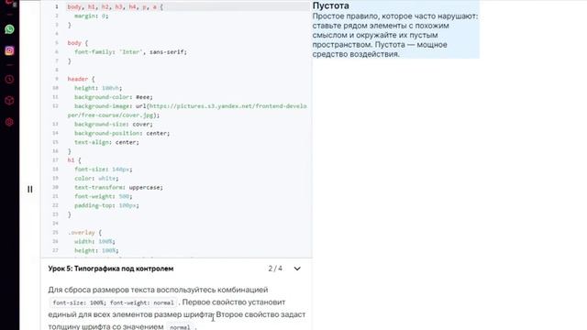Image resolution: width=587 pixels, height=330 pixels.
Task: Click the 'width: 100%;' code line
Action: 94,241
